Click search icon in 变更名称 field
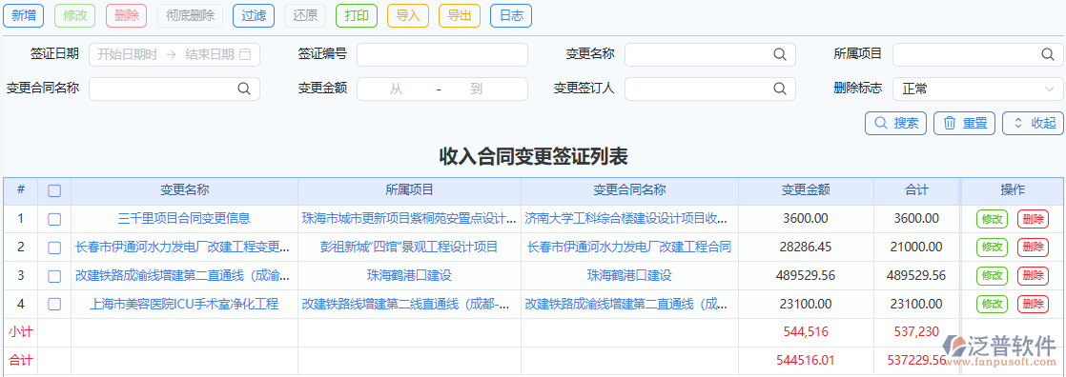The image size is (1066, 377). [x=780, y=54]
